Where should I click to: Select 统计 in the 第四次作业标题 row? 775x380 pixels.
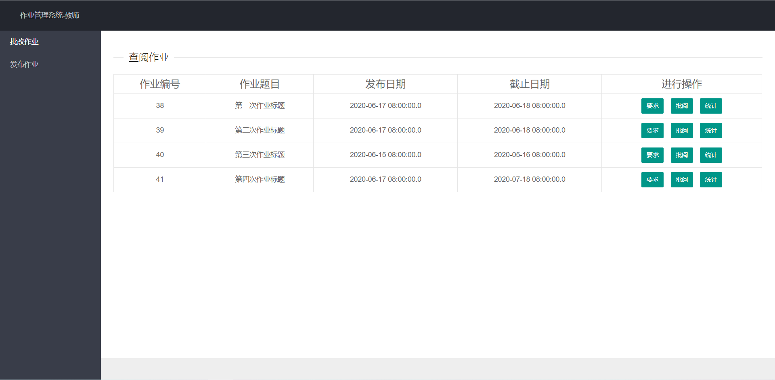(x=711, y=180)
